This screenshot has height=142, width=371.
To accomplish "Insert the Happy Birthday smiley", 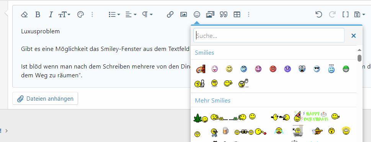I will pos(311,116).
